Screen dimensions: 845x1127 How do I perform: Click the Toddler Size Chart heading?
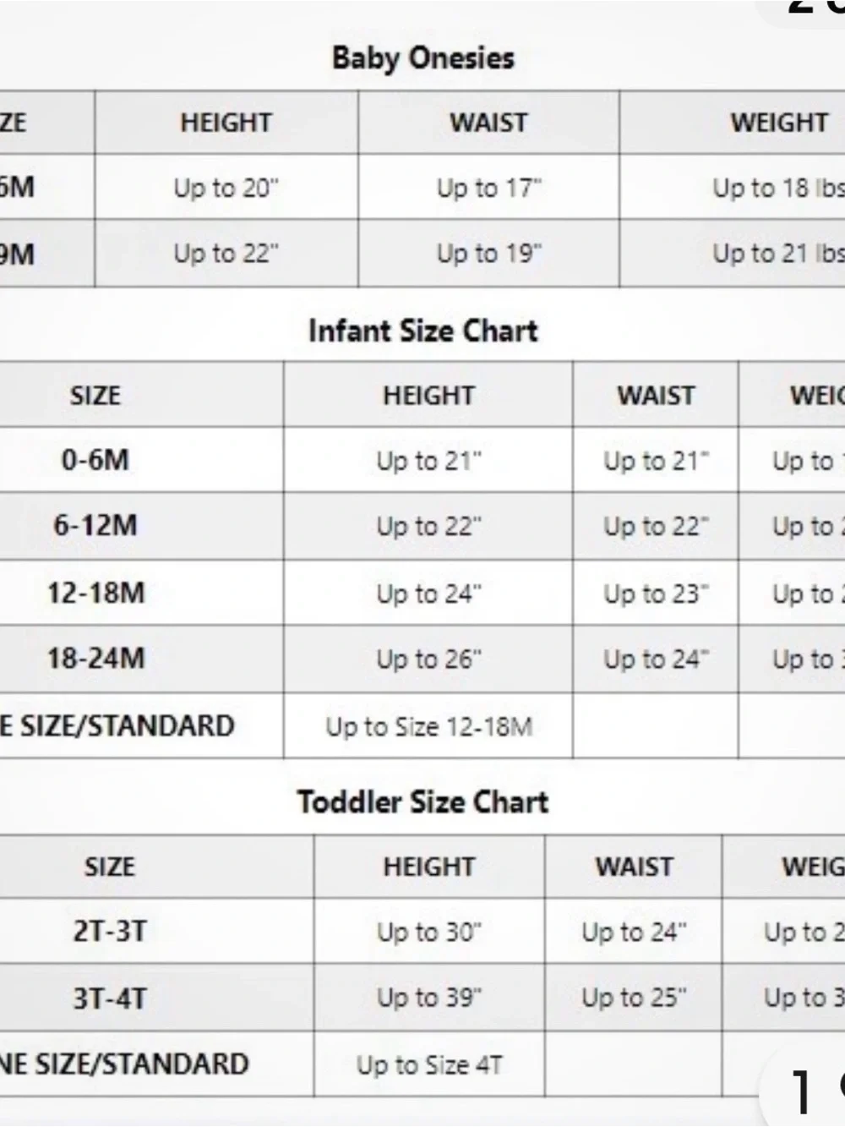pos(422,801)
